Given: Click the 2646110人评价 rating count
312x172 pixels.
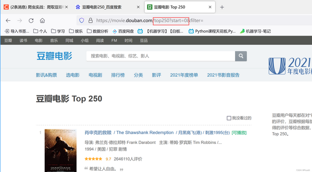Looking at the screenshot, I should pos(128,159).
